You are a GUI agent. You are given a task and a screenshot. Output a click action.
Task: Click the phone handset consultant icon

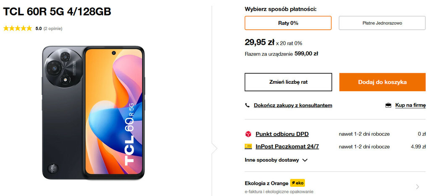248,105
